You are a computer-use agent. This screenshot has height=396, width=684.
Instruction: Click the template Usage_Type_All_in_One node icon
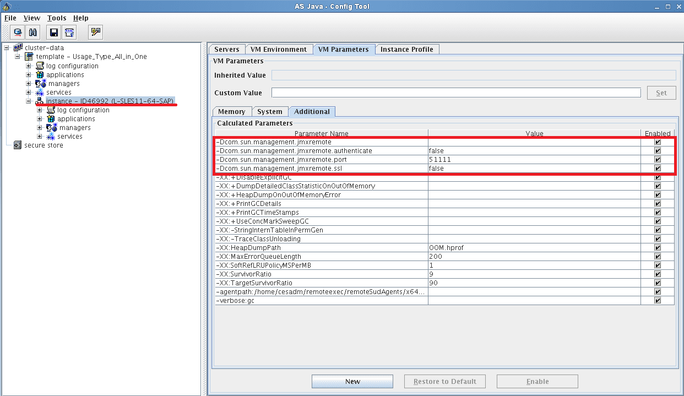click(29, 56)
